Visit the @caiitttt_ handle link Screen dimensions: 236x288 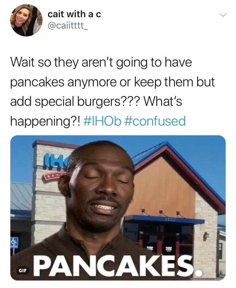(x=68, y=26)
